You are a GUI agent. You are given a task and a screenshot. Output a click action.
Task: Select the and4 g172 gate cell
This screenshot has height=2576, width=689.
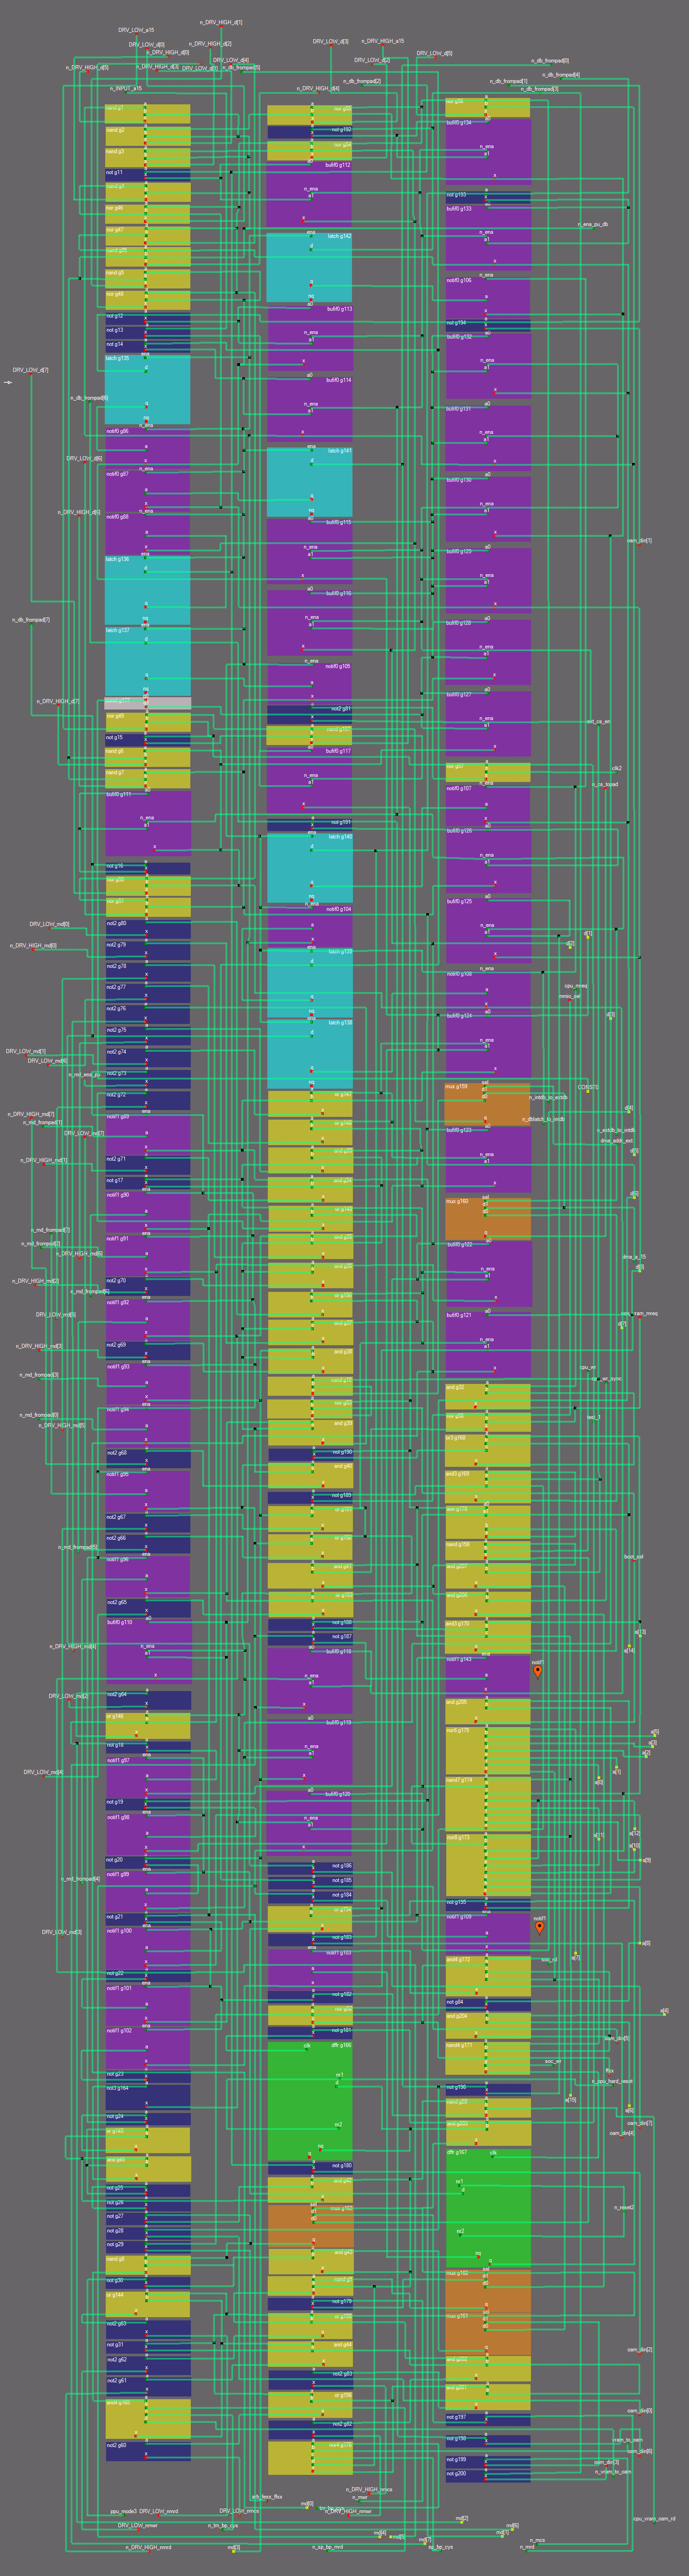click(488, 1975)
